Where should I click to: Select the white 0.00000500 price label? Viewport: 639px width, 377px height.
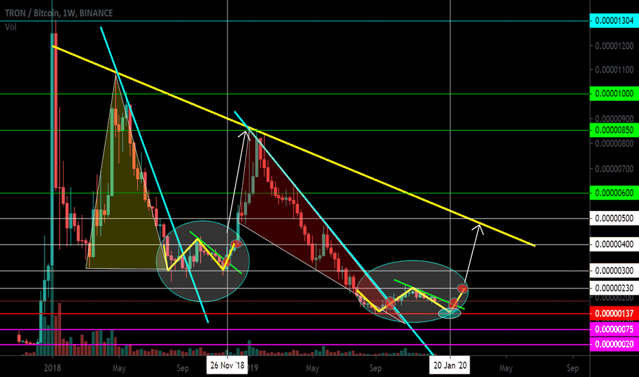point(614,219)
